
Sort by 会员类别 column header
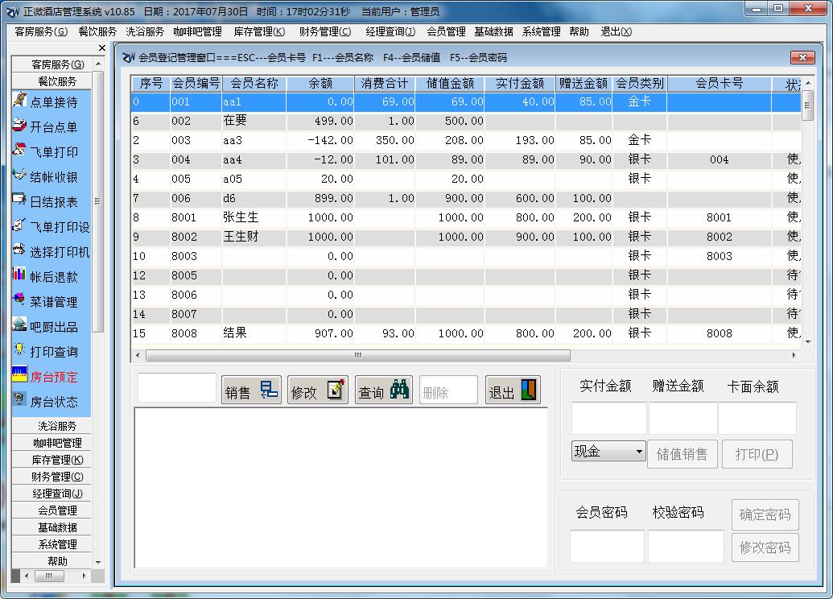(640, 84)
